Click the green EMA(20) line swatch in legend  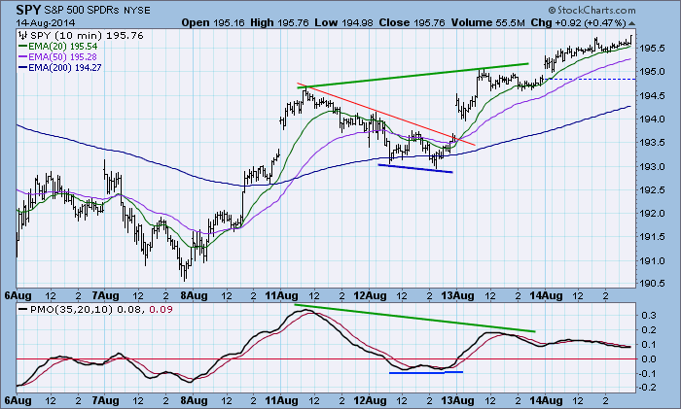[23, 46]
